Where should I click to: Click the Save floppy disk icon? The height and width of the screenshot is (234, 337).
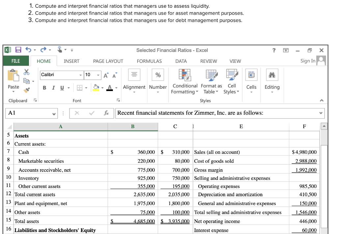(18, 50)
